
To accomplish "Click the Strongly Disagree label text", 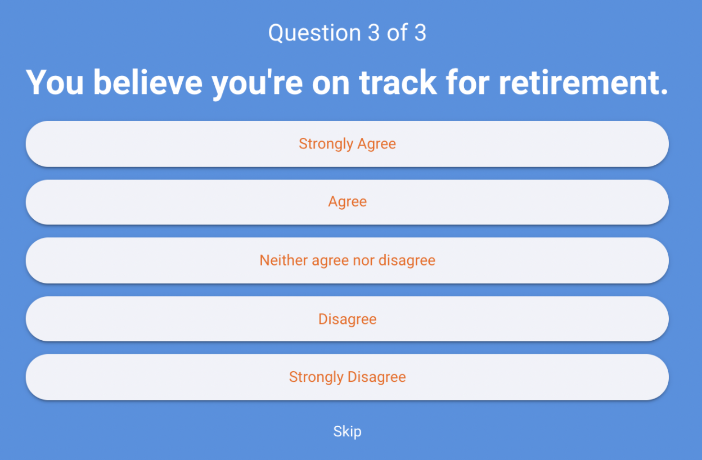I will click(x=347, y=377).
